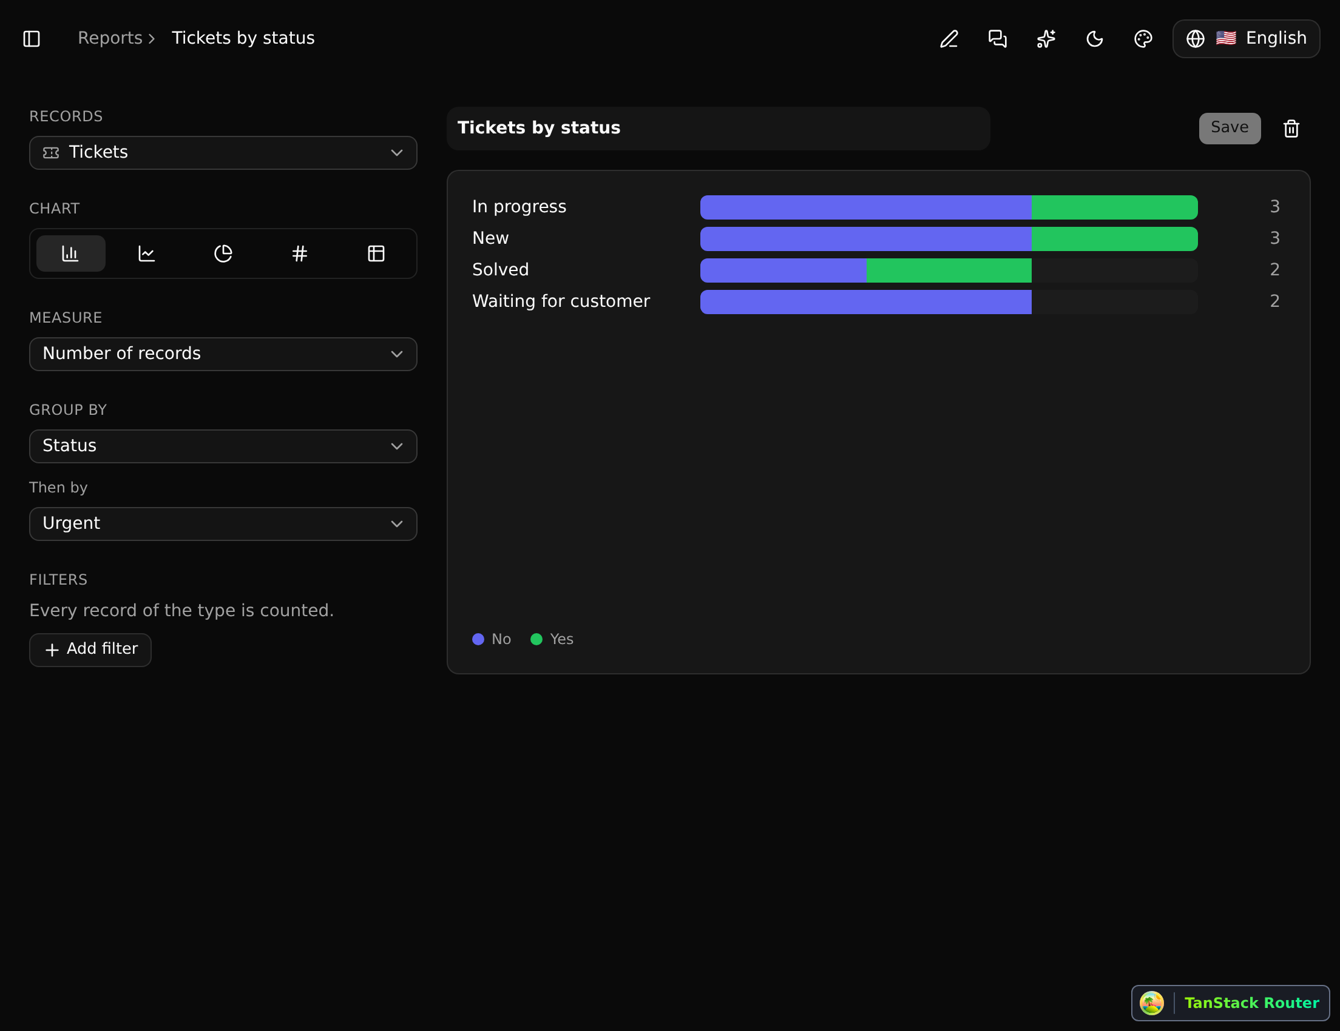
Task: Click the pencil edit icon
Action: (949, 39)
